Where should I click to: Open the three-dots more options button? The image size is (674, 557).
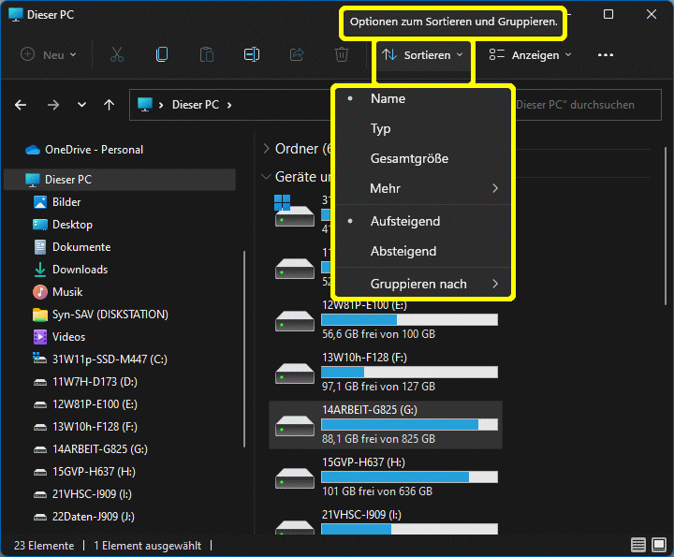pos(606,55)
